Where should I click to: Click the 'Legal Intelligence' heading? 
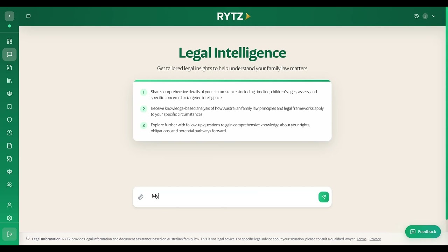click(232, 53)
